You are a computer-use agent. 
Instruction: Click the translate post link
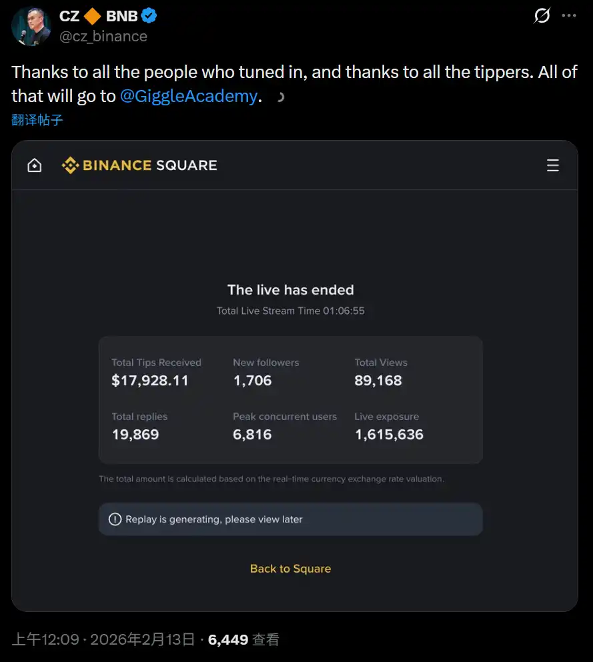pos(37,120)
